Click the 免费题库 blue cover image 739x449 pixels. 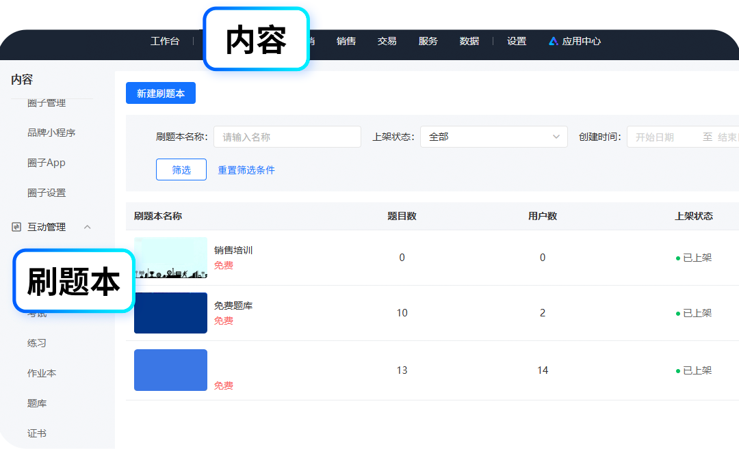pos(170,313)
